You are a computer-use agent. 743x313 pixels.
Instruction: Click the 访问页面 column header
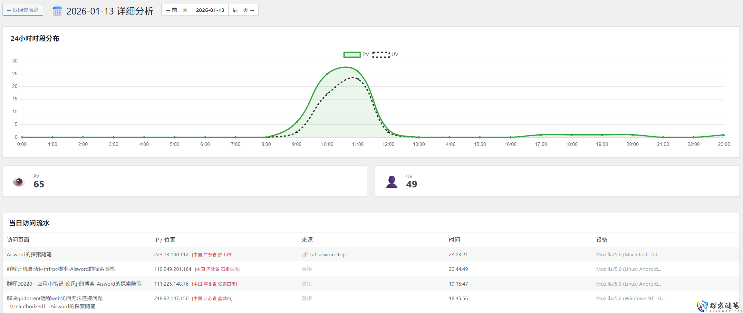point(18,240)
